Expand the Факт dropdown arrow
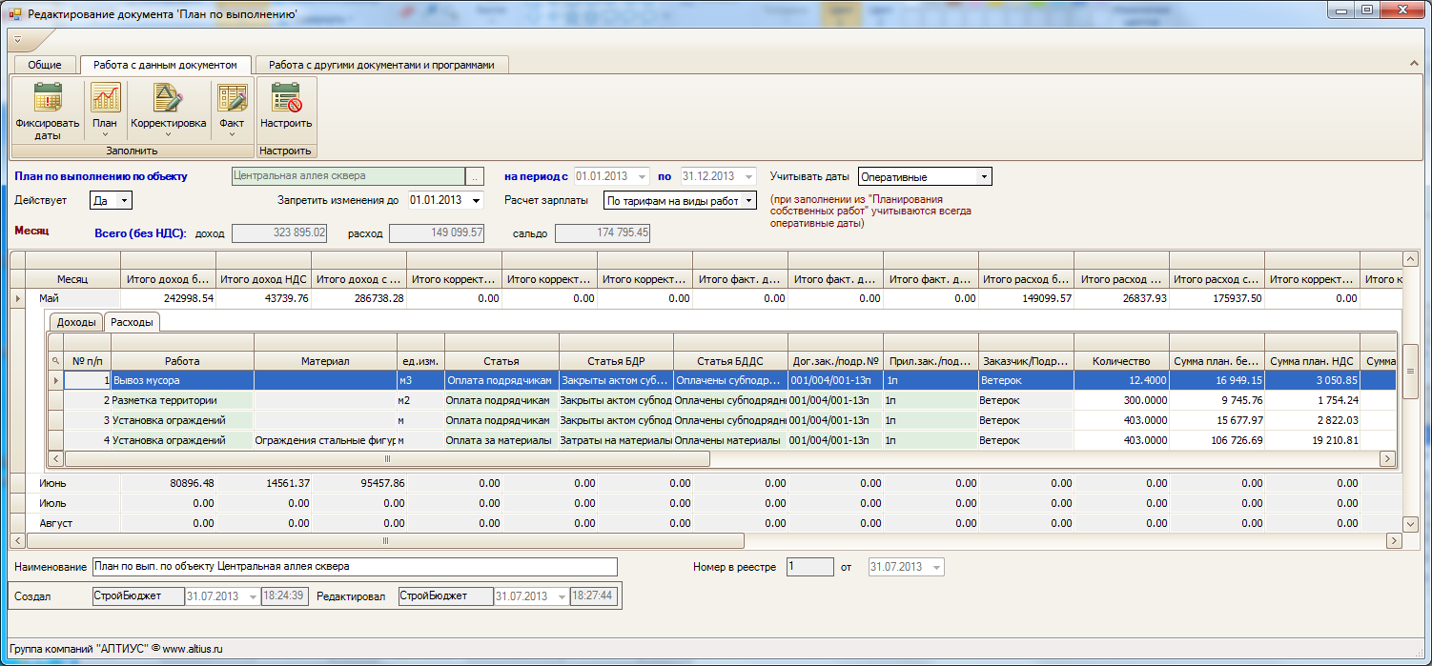The image size is (1432, 666). pyautogui.click(x=232, y=134)
